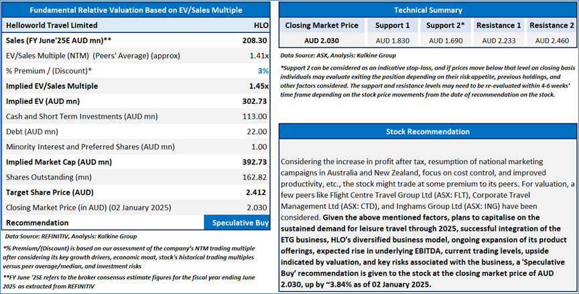Select the Debt value 22.00
579x294 pixels.
coord(257,132)
